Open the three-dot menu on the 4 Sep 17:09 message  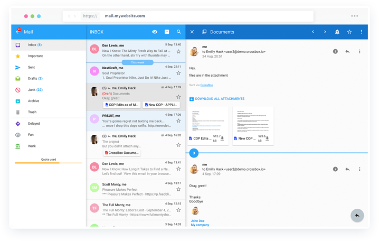(359, 169)
